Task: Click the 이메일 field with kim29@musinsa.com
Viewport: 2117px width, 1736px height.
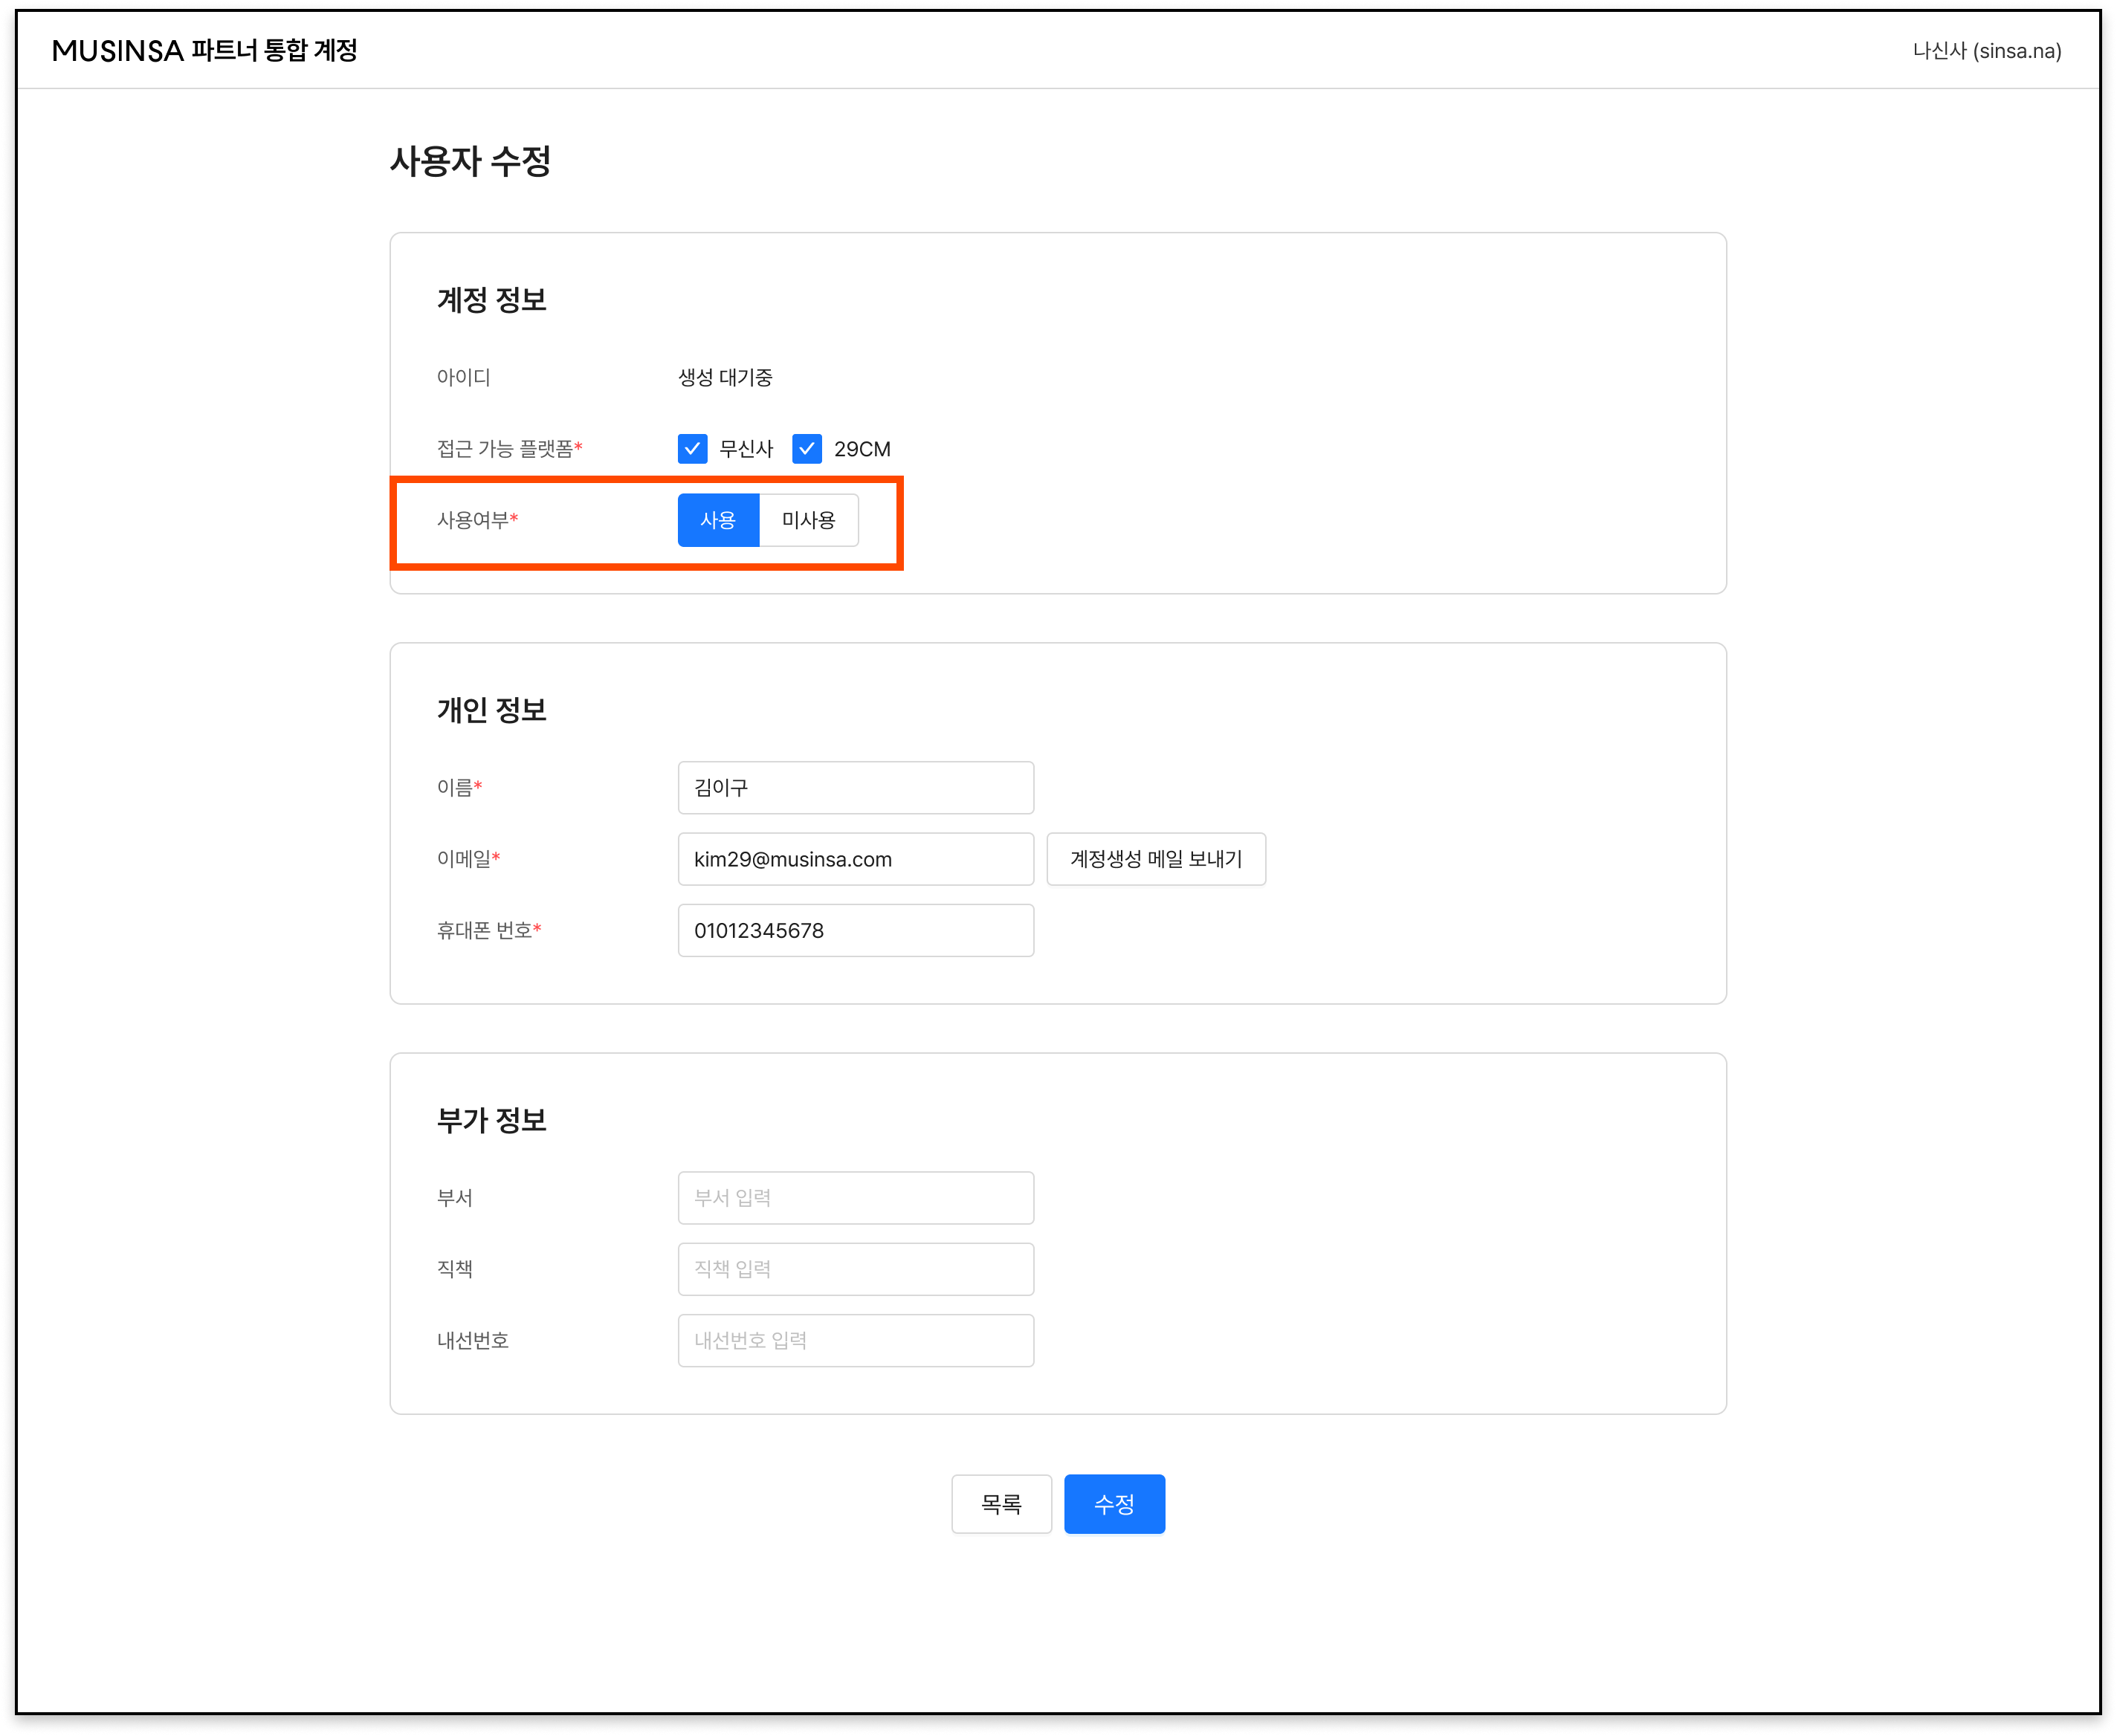Action: [855, 859]
